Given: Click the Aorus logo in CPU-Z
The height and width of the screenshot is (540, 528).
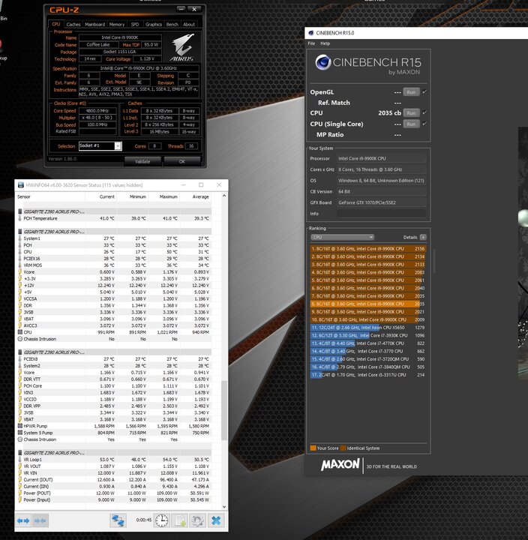Looking at the screenshot, I should pyautogui.click(x=182, y=47).
